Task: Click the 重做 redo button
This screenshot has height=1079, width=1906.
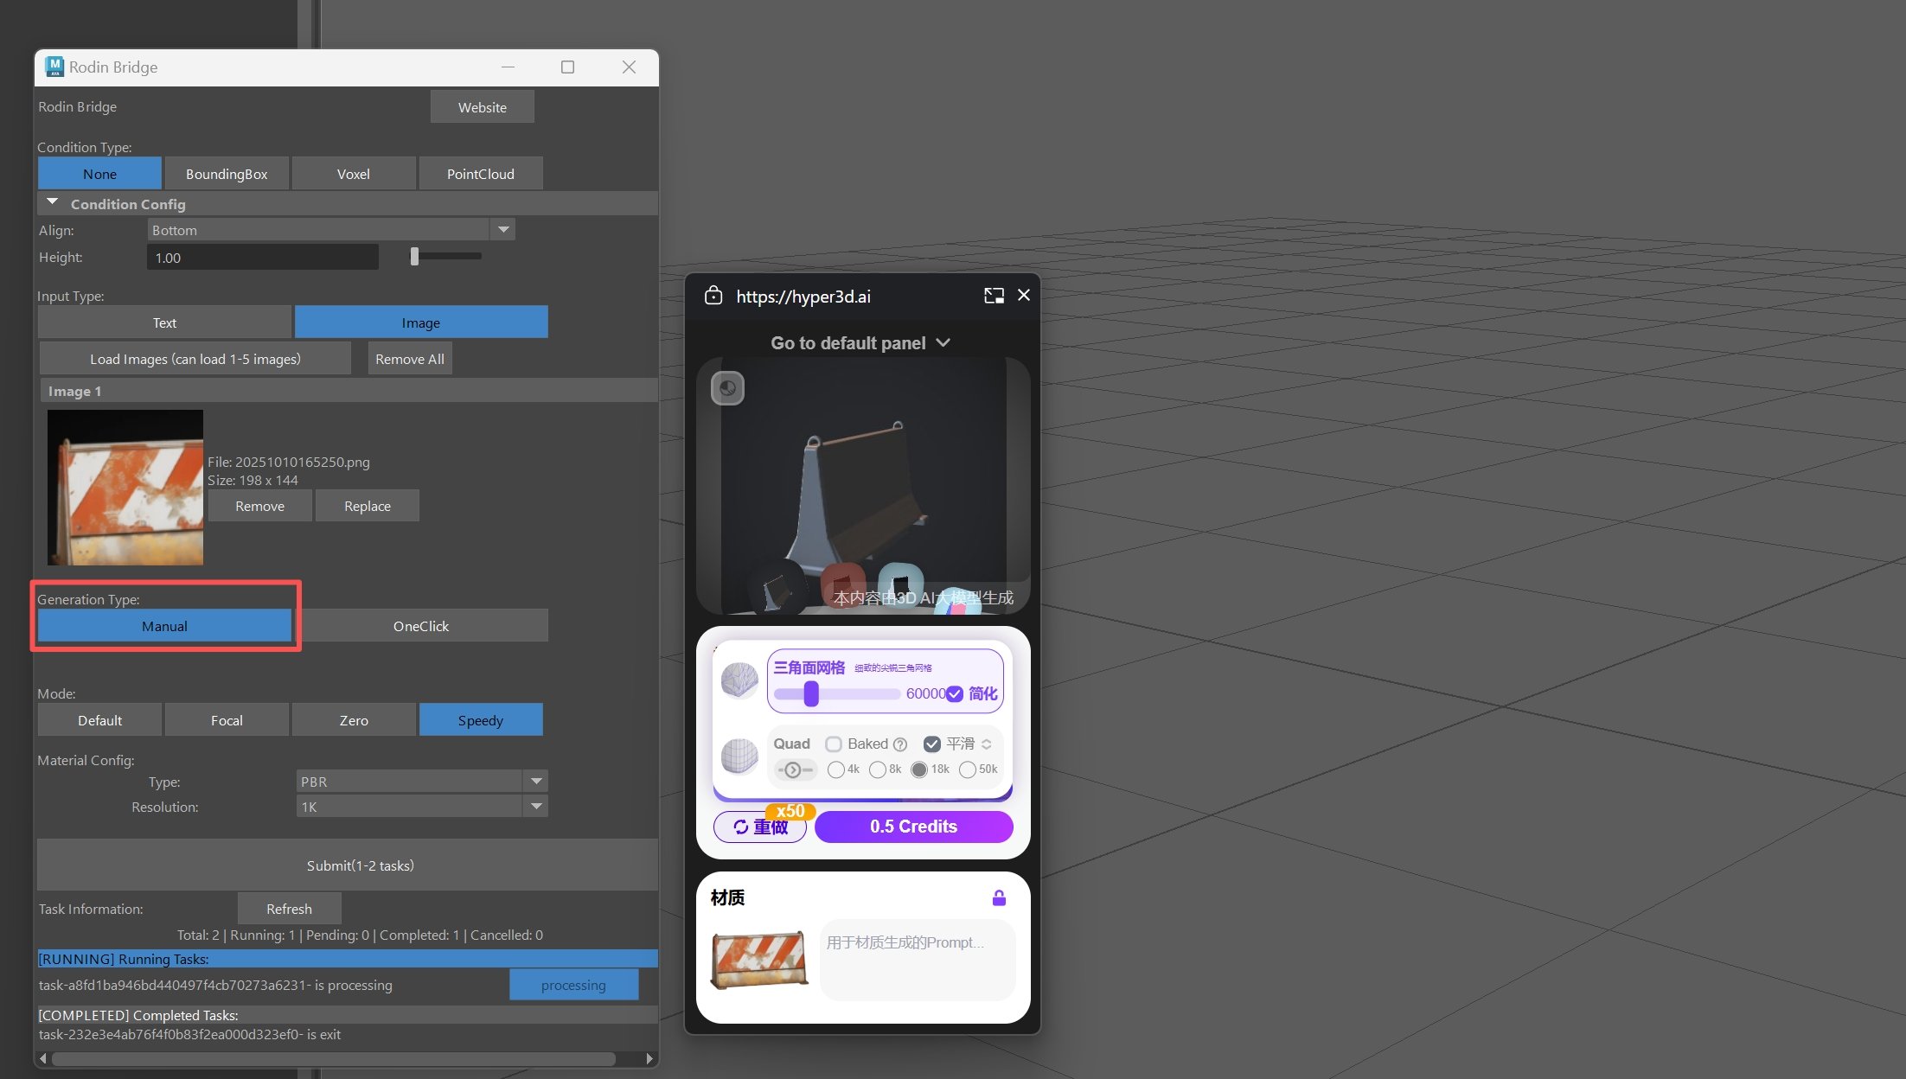Action: coord(760,827)
